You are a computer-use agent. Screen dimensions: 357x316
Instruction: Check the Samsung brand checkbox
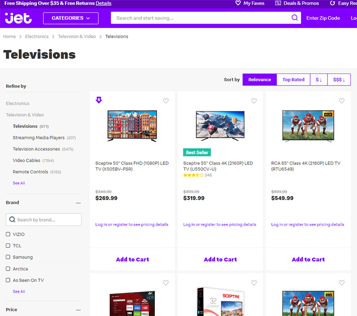[x=8, y=257]
